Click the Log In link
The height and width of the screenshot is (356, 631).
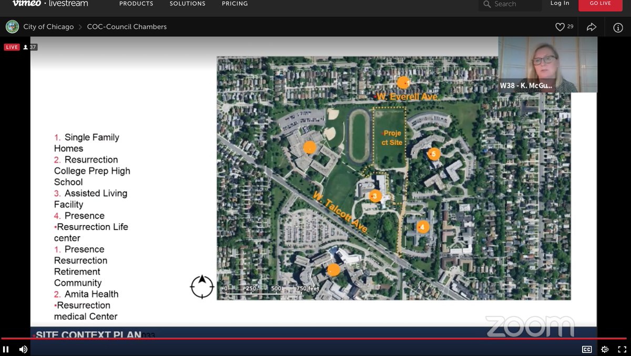(559, 3)
